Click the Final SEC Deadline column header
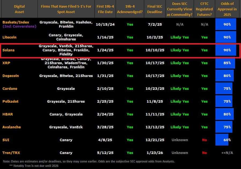The width and height of the screenshot is (241, 169). (155, 9)
